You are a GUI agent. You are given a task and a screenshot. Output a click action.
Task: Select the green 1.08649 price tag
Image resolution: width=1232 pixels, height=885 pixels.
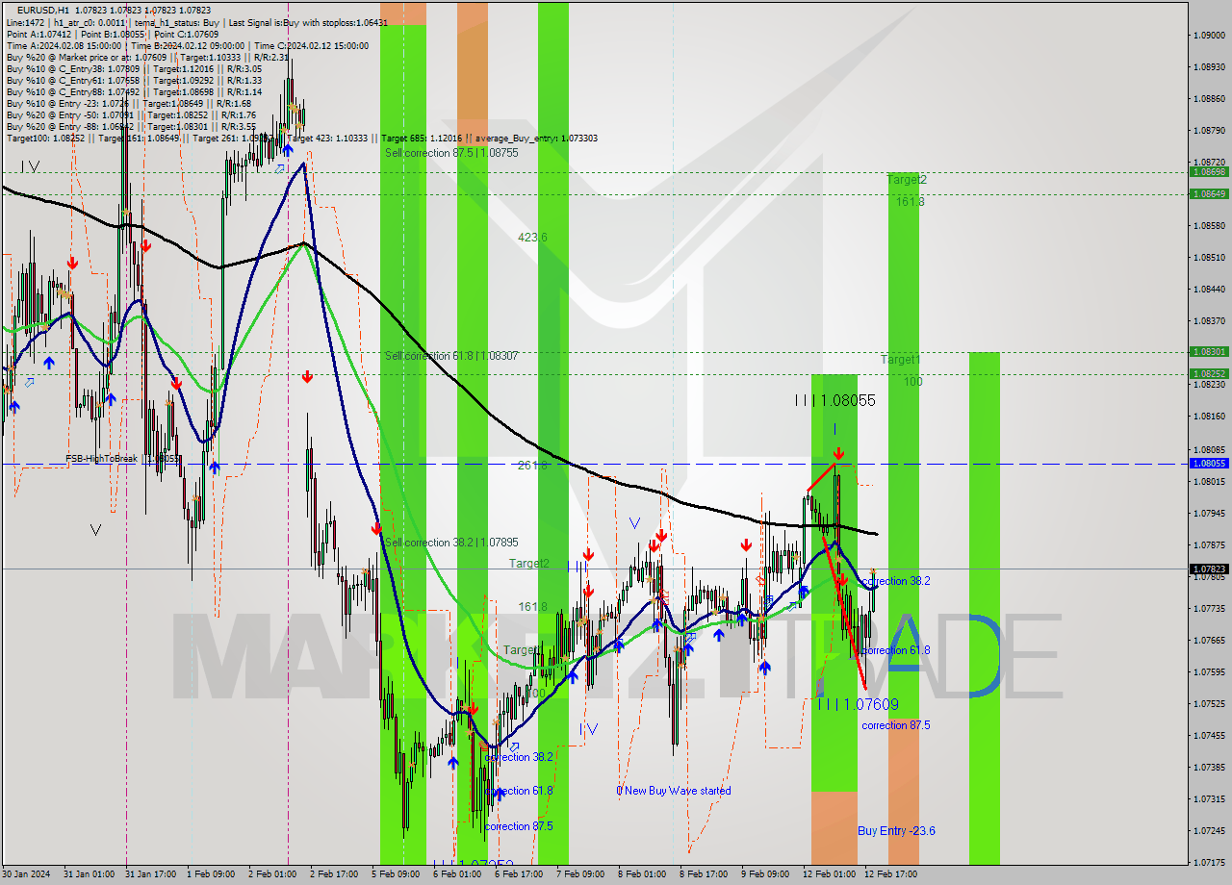1209,193
